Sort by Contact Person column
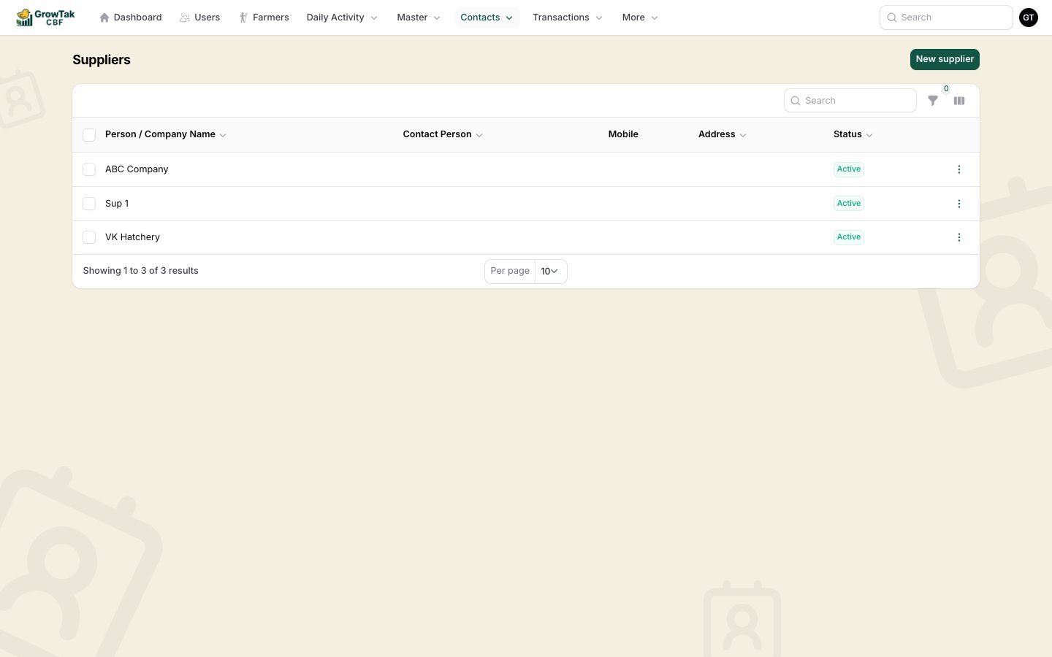 (443, 134)
